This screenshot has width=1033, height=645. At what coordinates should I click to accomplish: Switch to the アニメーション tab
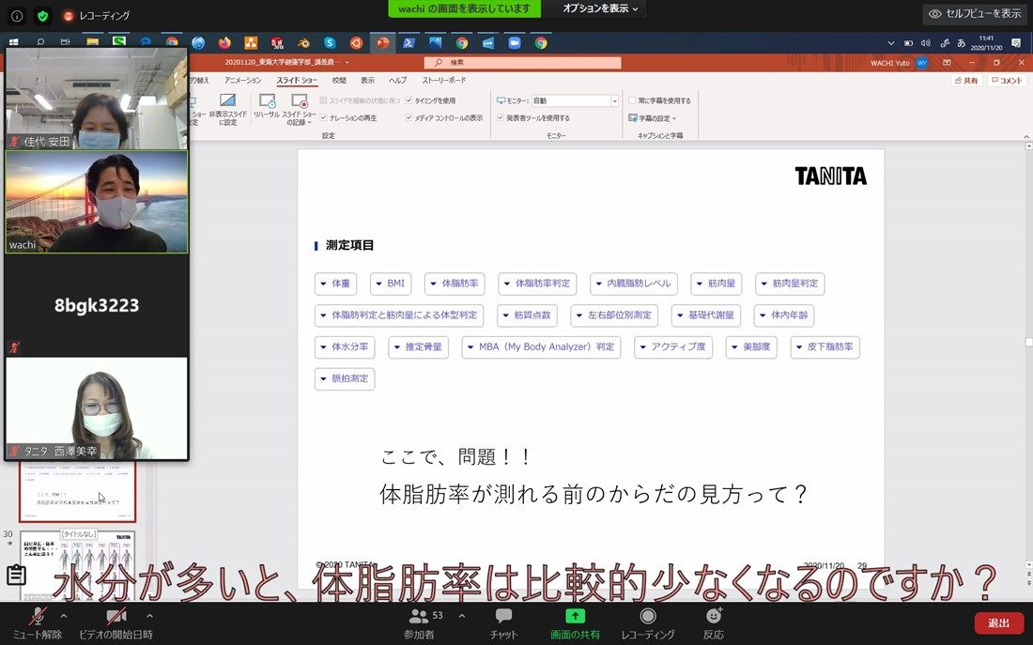pyautogui.click(x=242, y=81)
